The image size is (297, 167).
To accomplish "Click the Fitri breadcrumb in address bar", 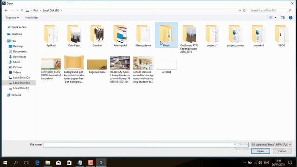I will [36, 10].
